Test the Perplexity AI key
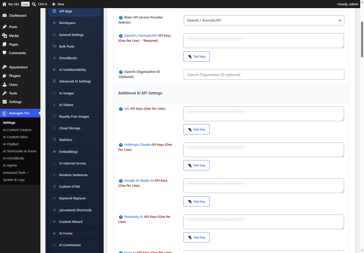The height and width of the screenshot is (253, 364). pyautogui.click(x=196, y=237)
